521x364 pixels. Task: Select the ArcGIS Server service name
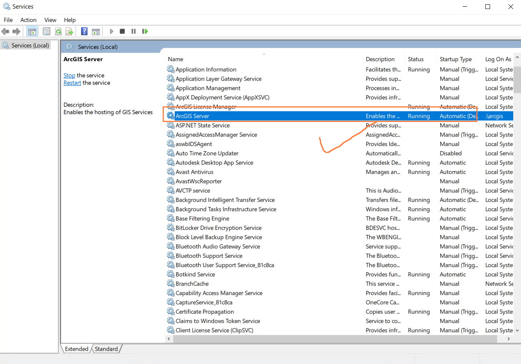pyautogui.click(x=192, y=116)
